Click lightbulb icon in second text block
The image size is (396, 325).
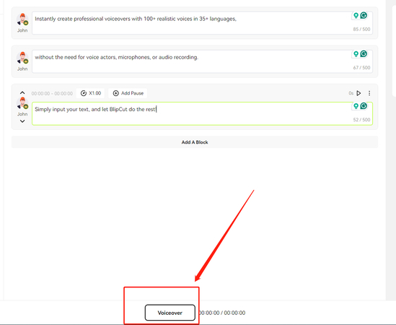pos(356,54)
